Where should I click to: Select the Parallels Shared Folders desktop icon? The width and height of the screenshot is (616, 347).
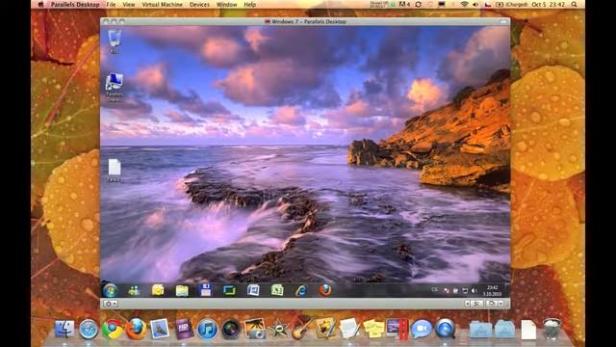pyautogui.click(x=115, y=88)
